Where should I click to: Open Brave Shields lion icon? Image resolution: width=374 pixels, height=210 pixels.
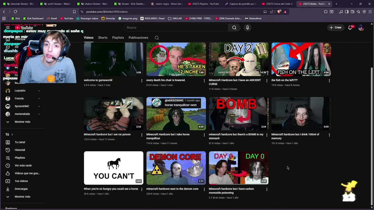click(279, 12)
